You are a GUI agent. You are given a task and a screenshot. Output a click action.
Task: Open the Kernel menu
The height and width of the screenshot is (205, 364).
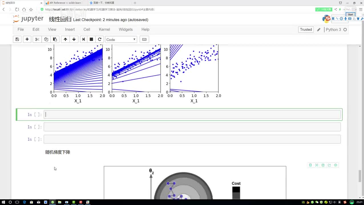pos(104,29)
